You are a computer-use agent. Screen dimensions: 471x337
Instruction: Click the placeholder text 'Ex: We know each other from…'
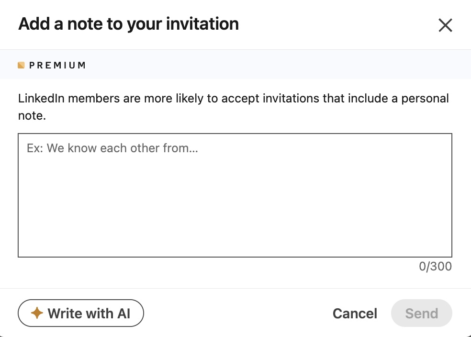pyautogui.click(x=112, y=148)
